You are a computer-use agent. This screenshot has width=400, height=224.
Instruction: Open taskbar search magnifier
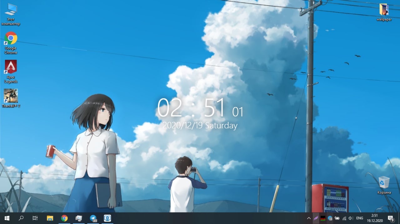(x=21, y=218)
